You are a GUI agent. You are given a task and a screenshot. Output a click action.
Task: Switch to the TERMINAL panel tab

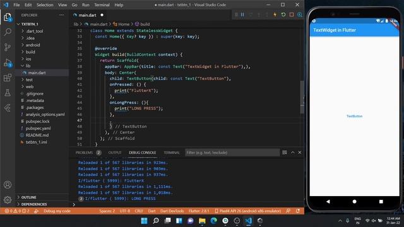pyautogui.click(x=171, y=153)
